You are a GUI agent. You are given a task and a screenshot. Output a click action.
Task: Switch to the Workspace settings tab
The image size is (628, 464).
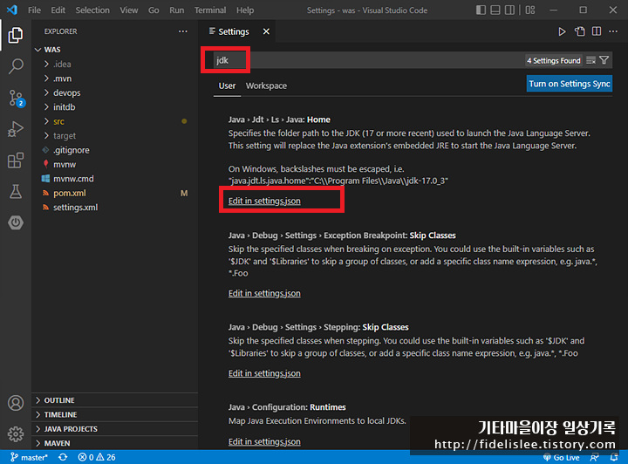click(266, 85)
